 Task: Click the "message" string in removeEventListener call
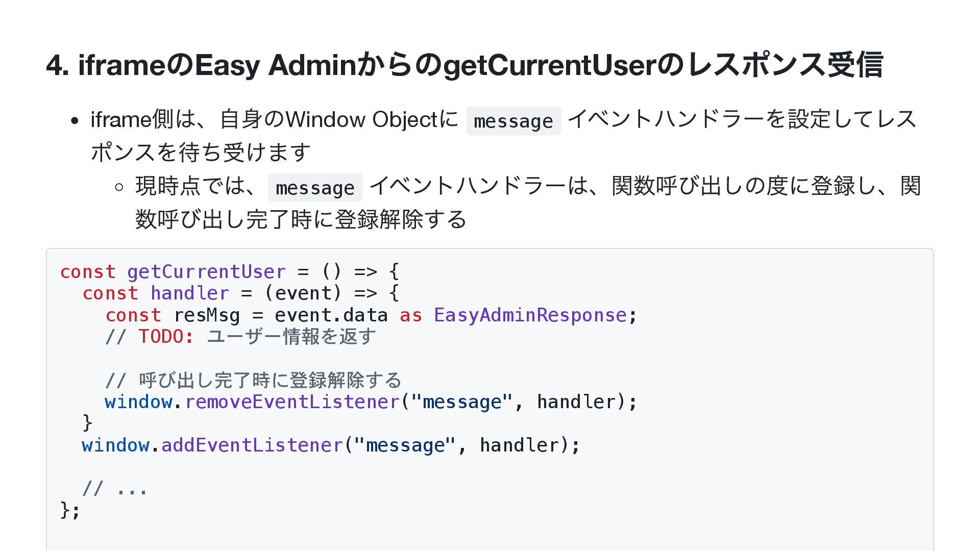click(x=461, y=402)
